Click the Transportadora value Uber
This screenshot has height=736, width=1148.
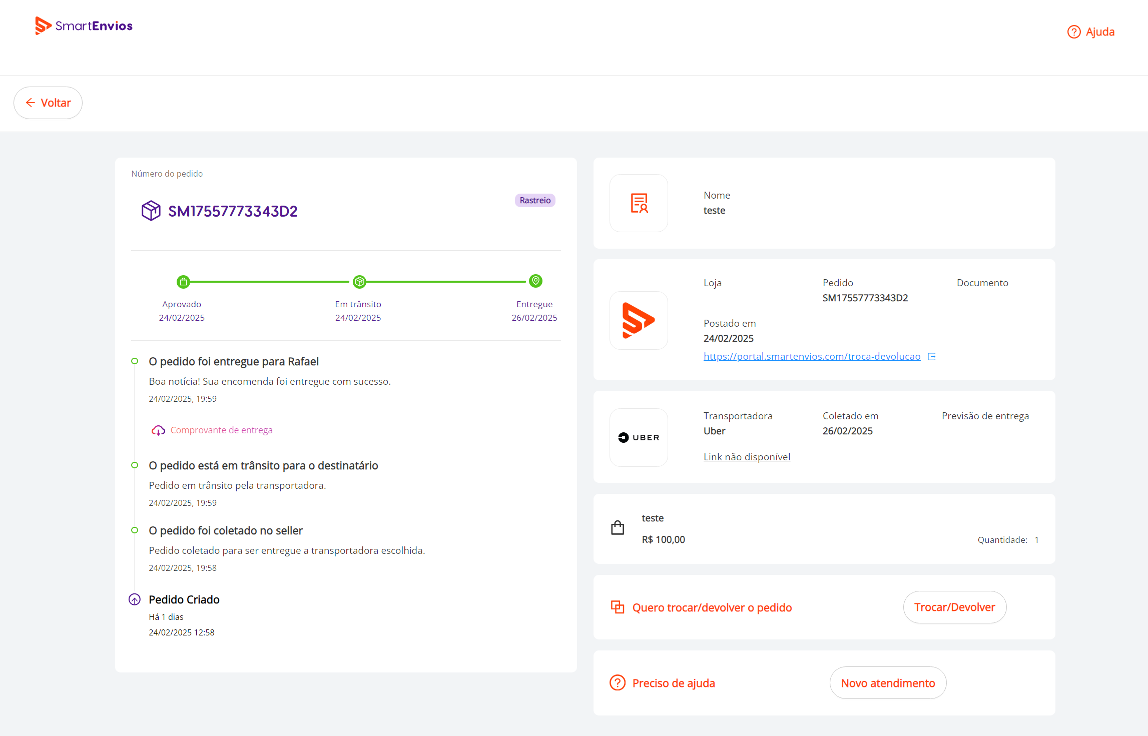point(714,431)
